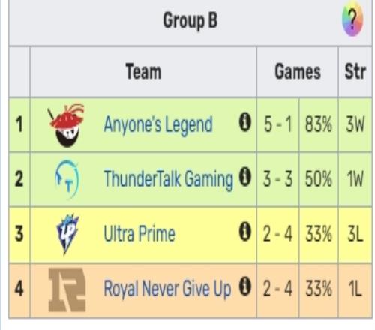Click the ThunderTalk Gaming team logo
The height and width of the screenshot is (330, 375).
coord(67,179)
